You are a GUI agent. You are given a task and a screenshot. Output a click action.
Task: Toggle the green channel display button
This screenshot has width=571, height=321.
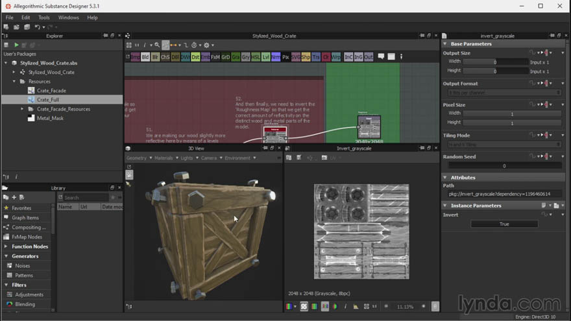coord(314,307)
